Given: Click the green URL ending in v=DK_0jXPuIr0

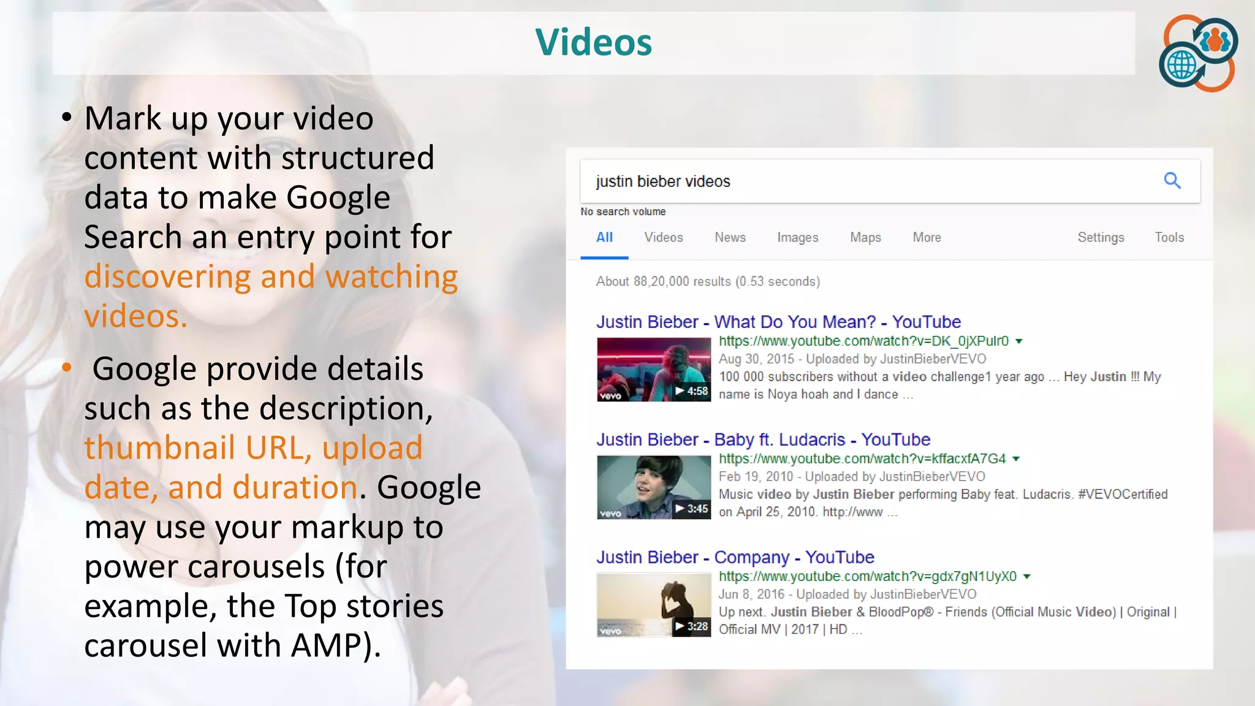Looking at the screenshot, I should click(863, 341).
